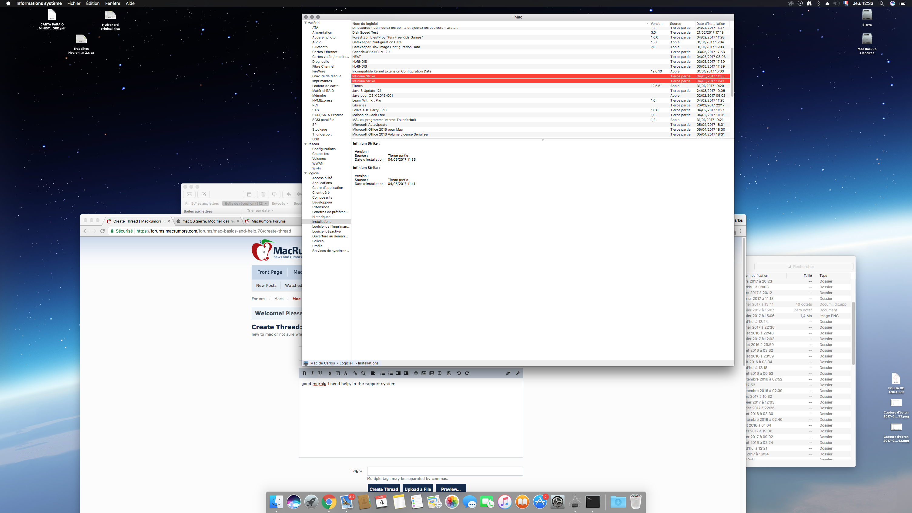Insert numbered list in editor
The image size is (912, 513).
point(391,373)
